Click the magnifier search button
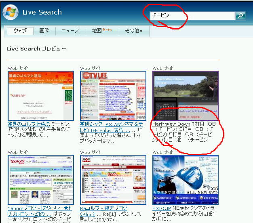Screen dimensions: 253x223 pyautogui.click(x=240, y=16)
